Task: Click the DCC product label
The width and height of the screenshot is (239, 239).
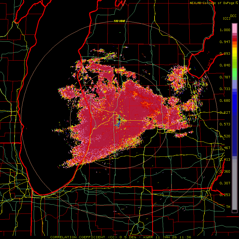Action: [x=233, y=16]
